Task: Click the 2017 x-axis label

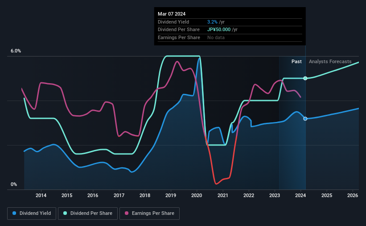Action: pos(119,195)
